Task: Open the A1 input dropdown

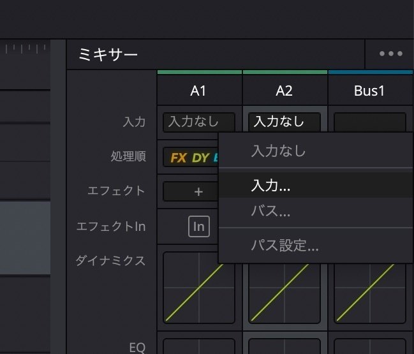Action: click(x=199, y=122)
